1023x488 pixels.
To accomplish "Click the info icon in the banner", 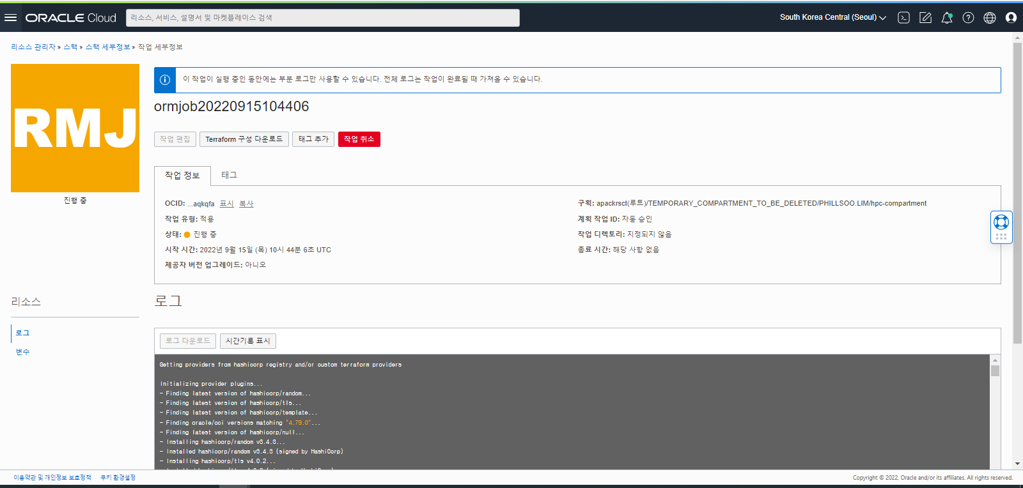I will [x=165, y=80].
